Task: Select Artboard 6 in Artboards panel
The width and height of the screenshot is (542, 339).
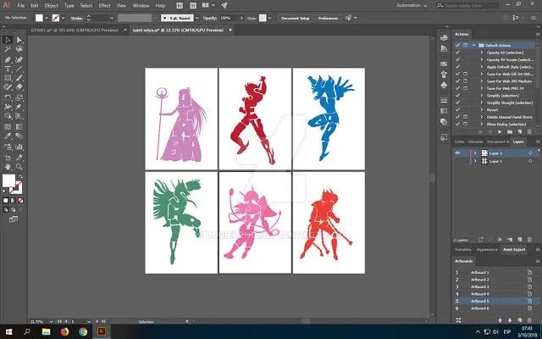Action: 495,308
